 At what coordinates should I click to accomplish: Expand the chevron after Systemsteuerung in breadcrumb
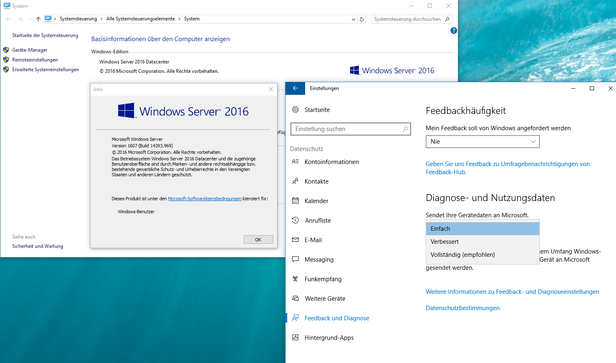pos(101,19)
